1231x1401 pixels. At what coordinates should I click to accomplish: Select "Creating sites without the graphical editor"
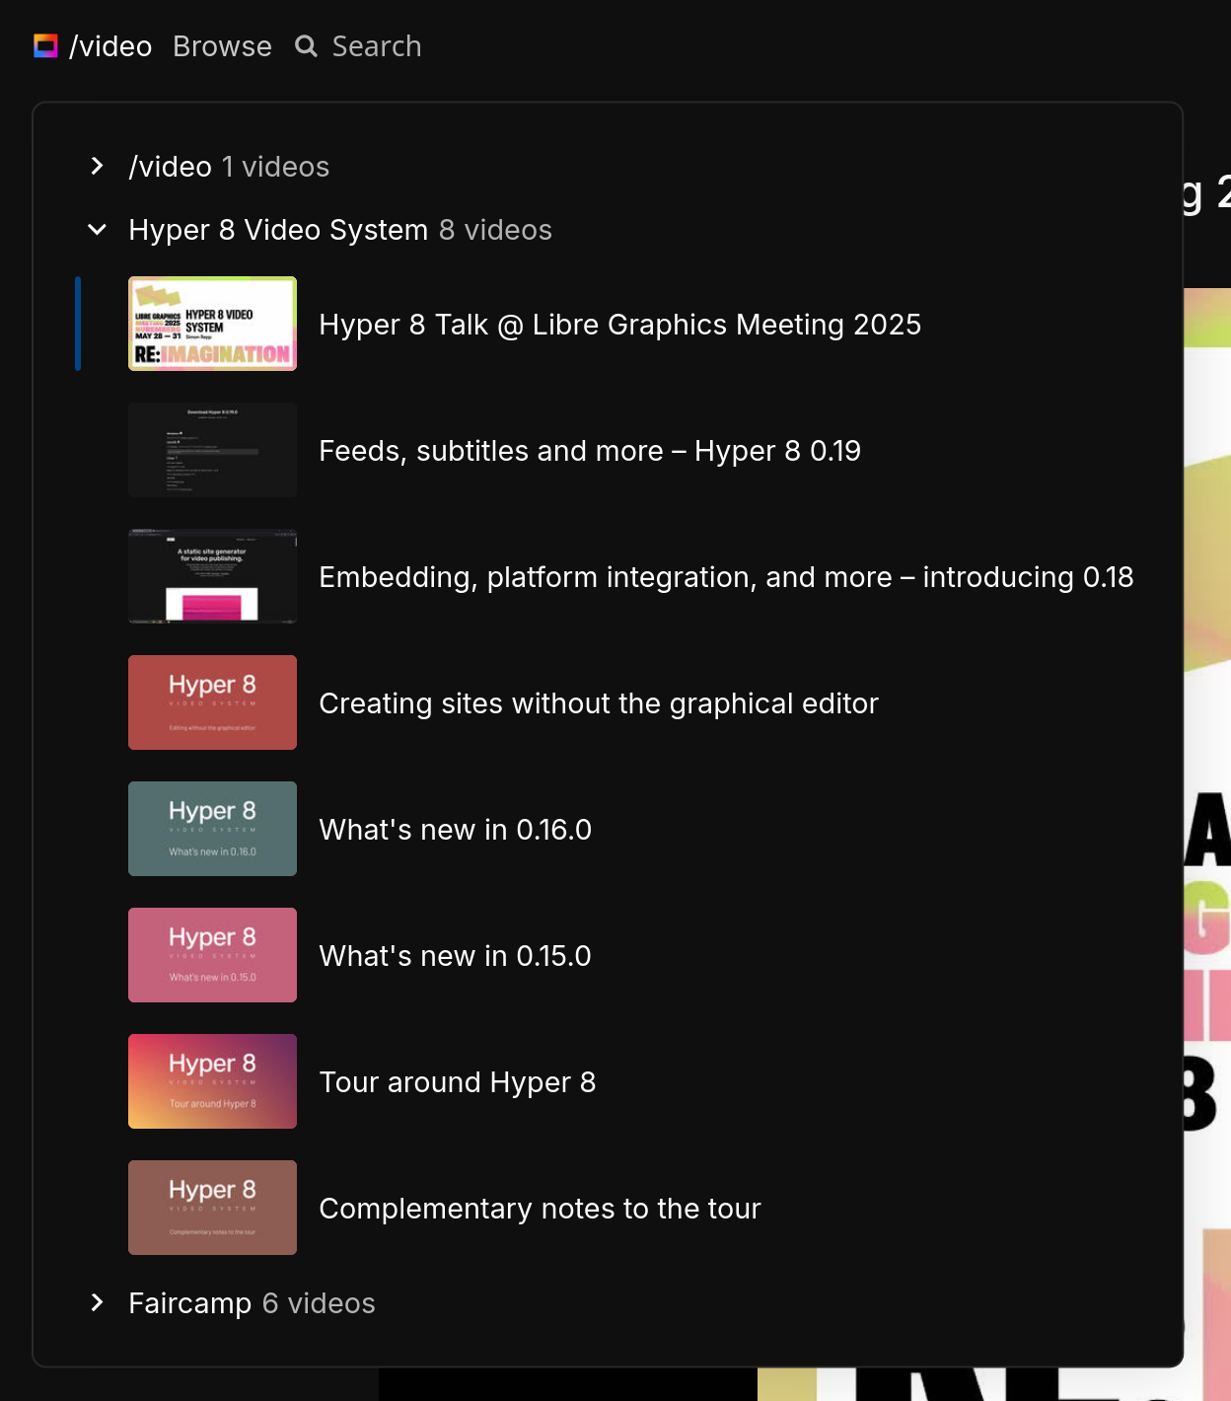click(x=598, y=703)
